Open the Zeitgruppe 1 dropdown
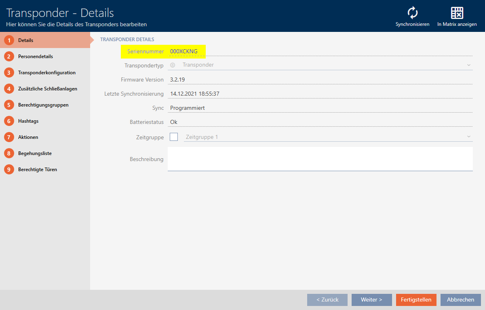The image size is (485, 310). tap(327, 137)
